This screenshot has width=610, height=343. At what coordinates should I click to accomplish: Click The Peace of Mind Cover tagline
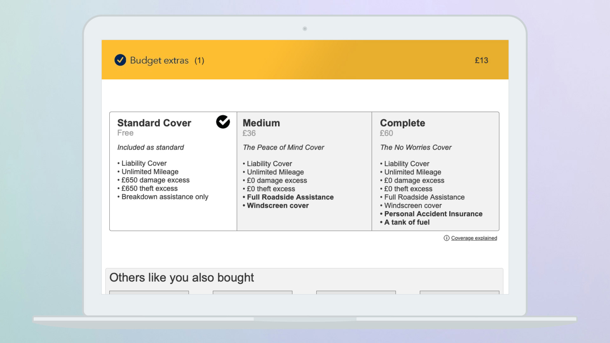tap(283, 147)
